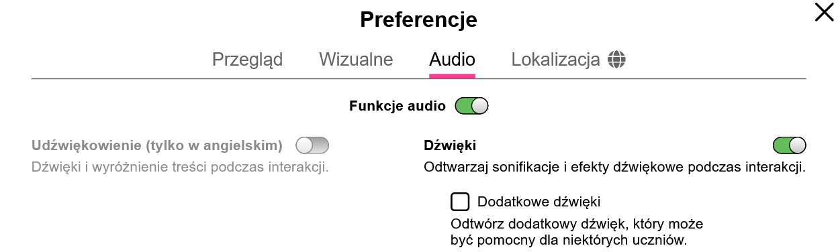838x252 pixels.
Task: Open the Wizualne tab
Action: (356, 60)
